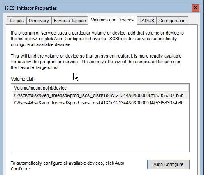The width and height of the screenshot is (204, 175).
Task: Select the volume entry ending in 000000
Action: (x=101, y=95)
